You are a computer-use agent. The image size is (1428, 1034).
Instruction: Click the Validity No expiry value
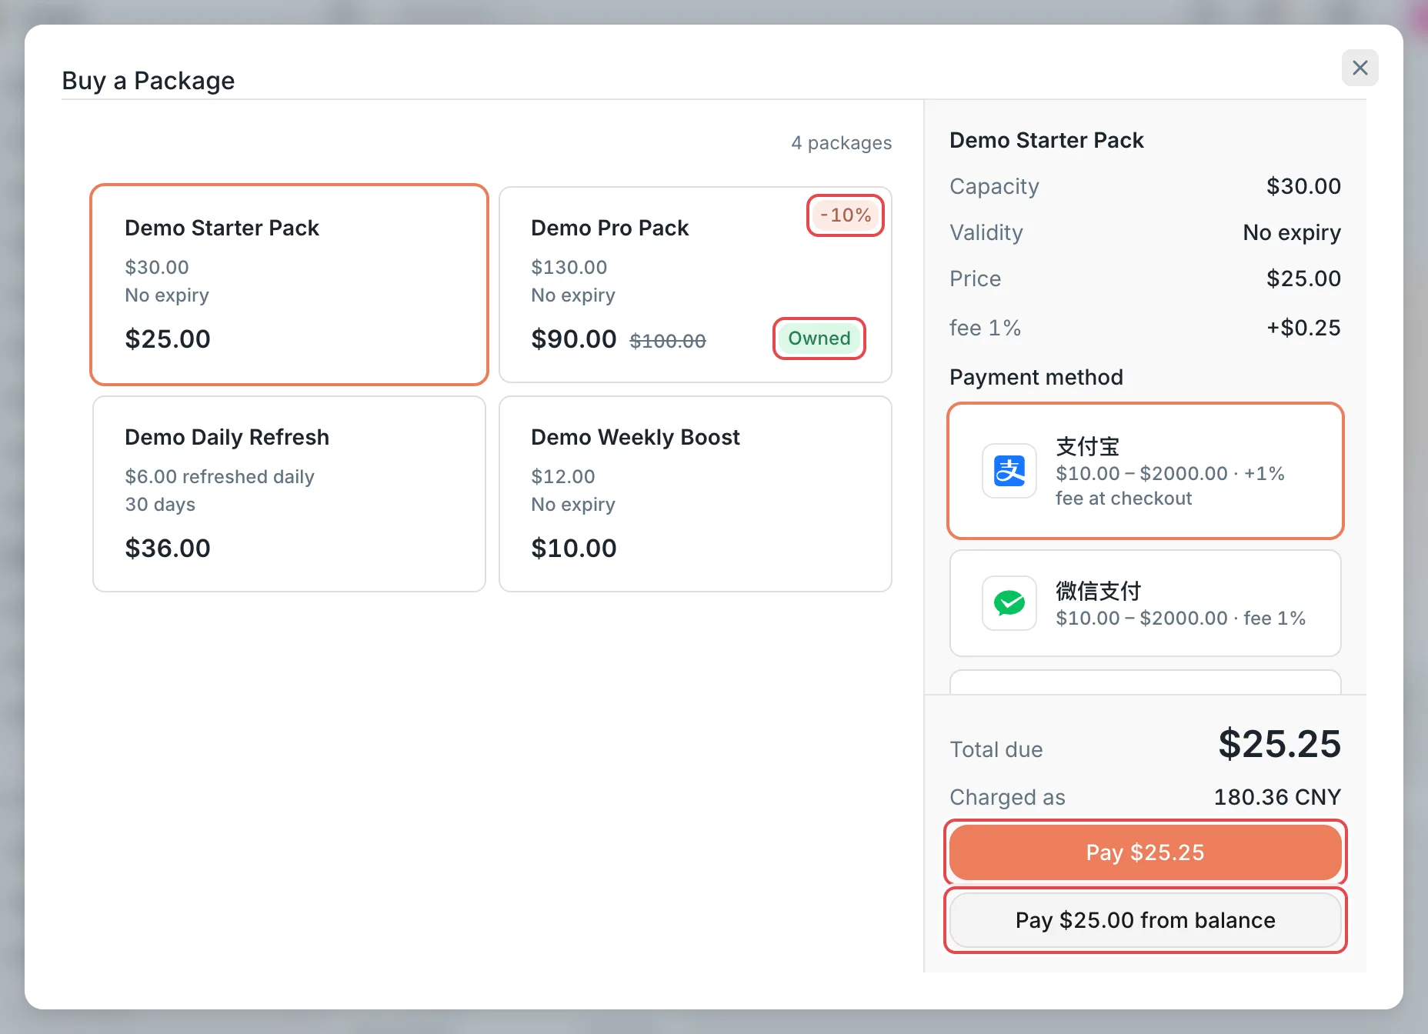(1292, 232)
